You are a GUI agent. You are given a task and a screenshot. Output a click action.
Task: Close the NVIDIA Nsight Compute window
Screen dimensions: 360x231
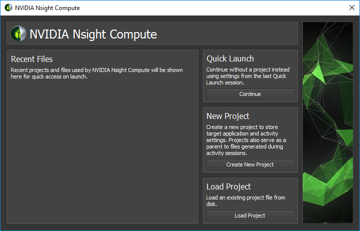351,7
